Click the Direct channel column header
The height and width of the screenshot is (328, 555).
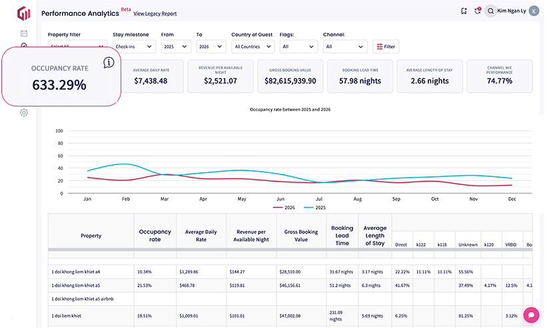[401, 245]
